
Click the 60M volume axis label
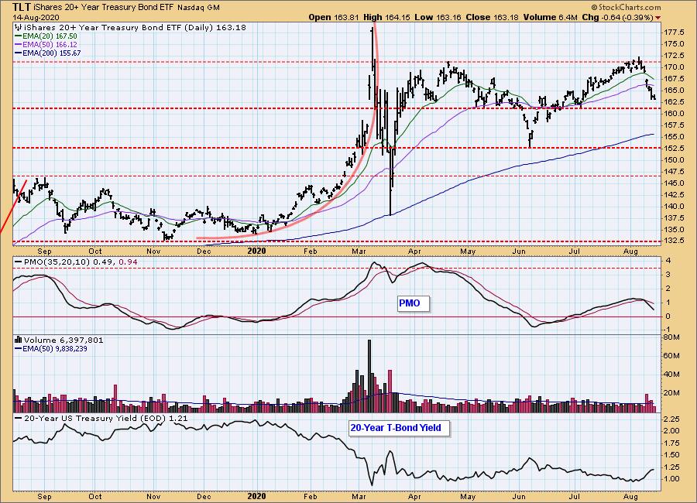(x=671, y=356)
